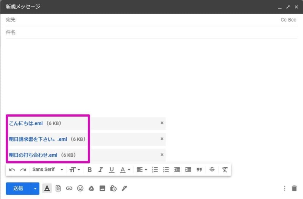Redo the last edit

point(23,169)
